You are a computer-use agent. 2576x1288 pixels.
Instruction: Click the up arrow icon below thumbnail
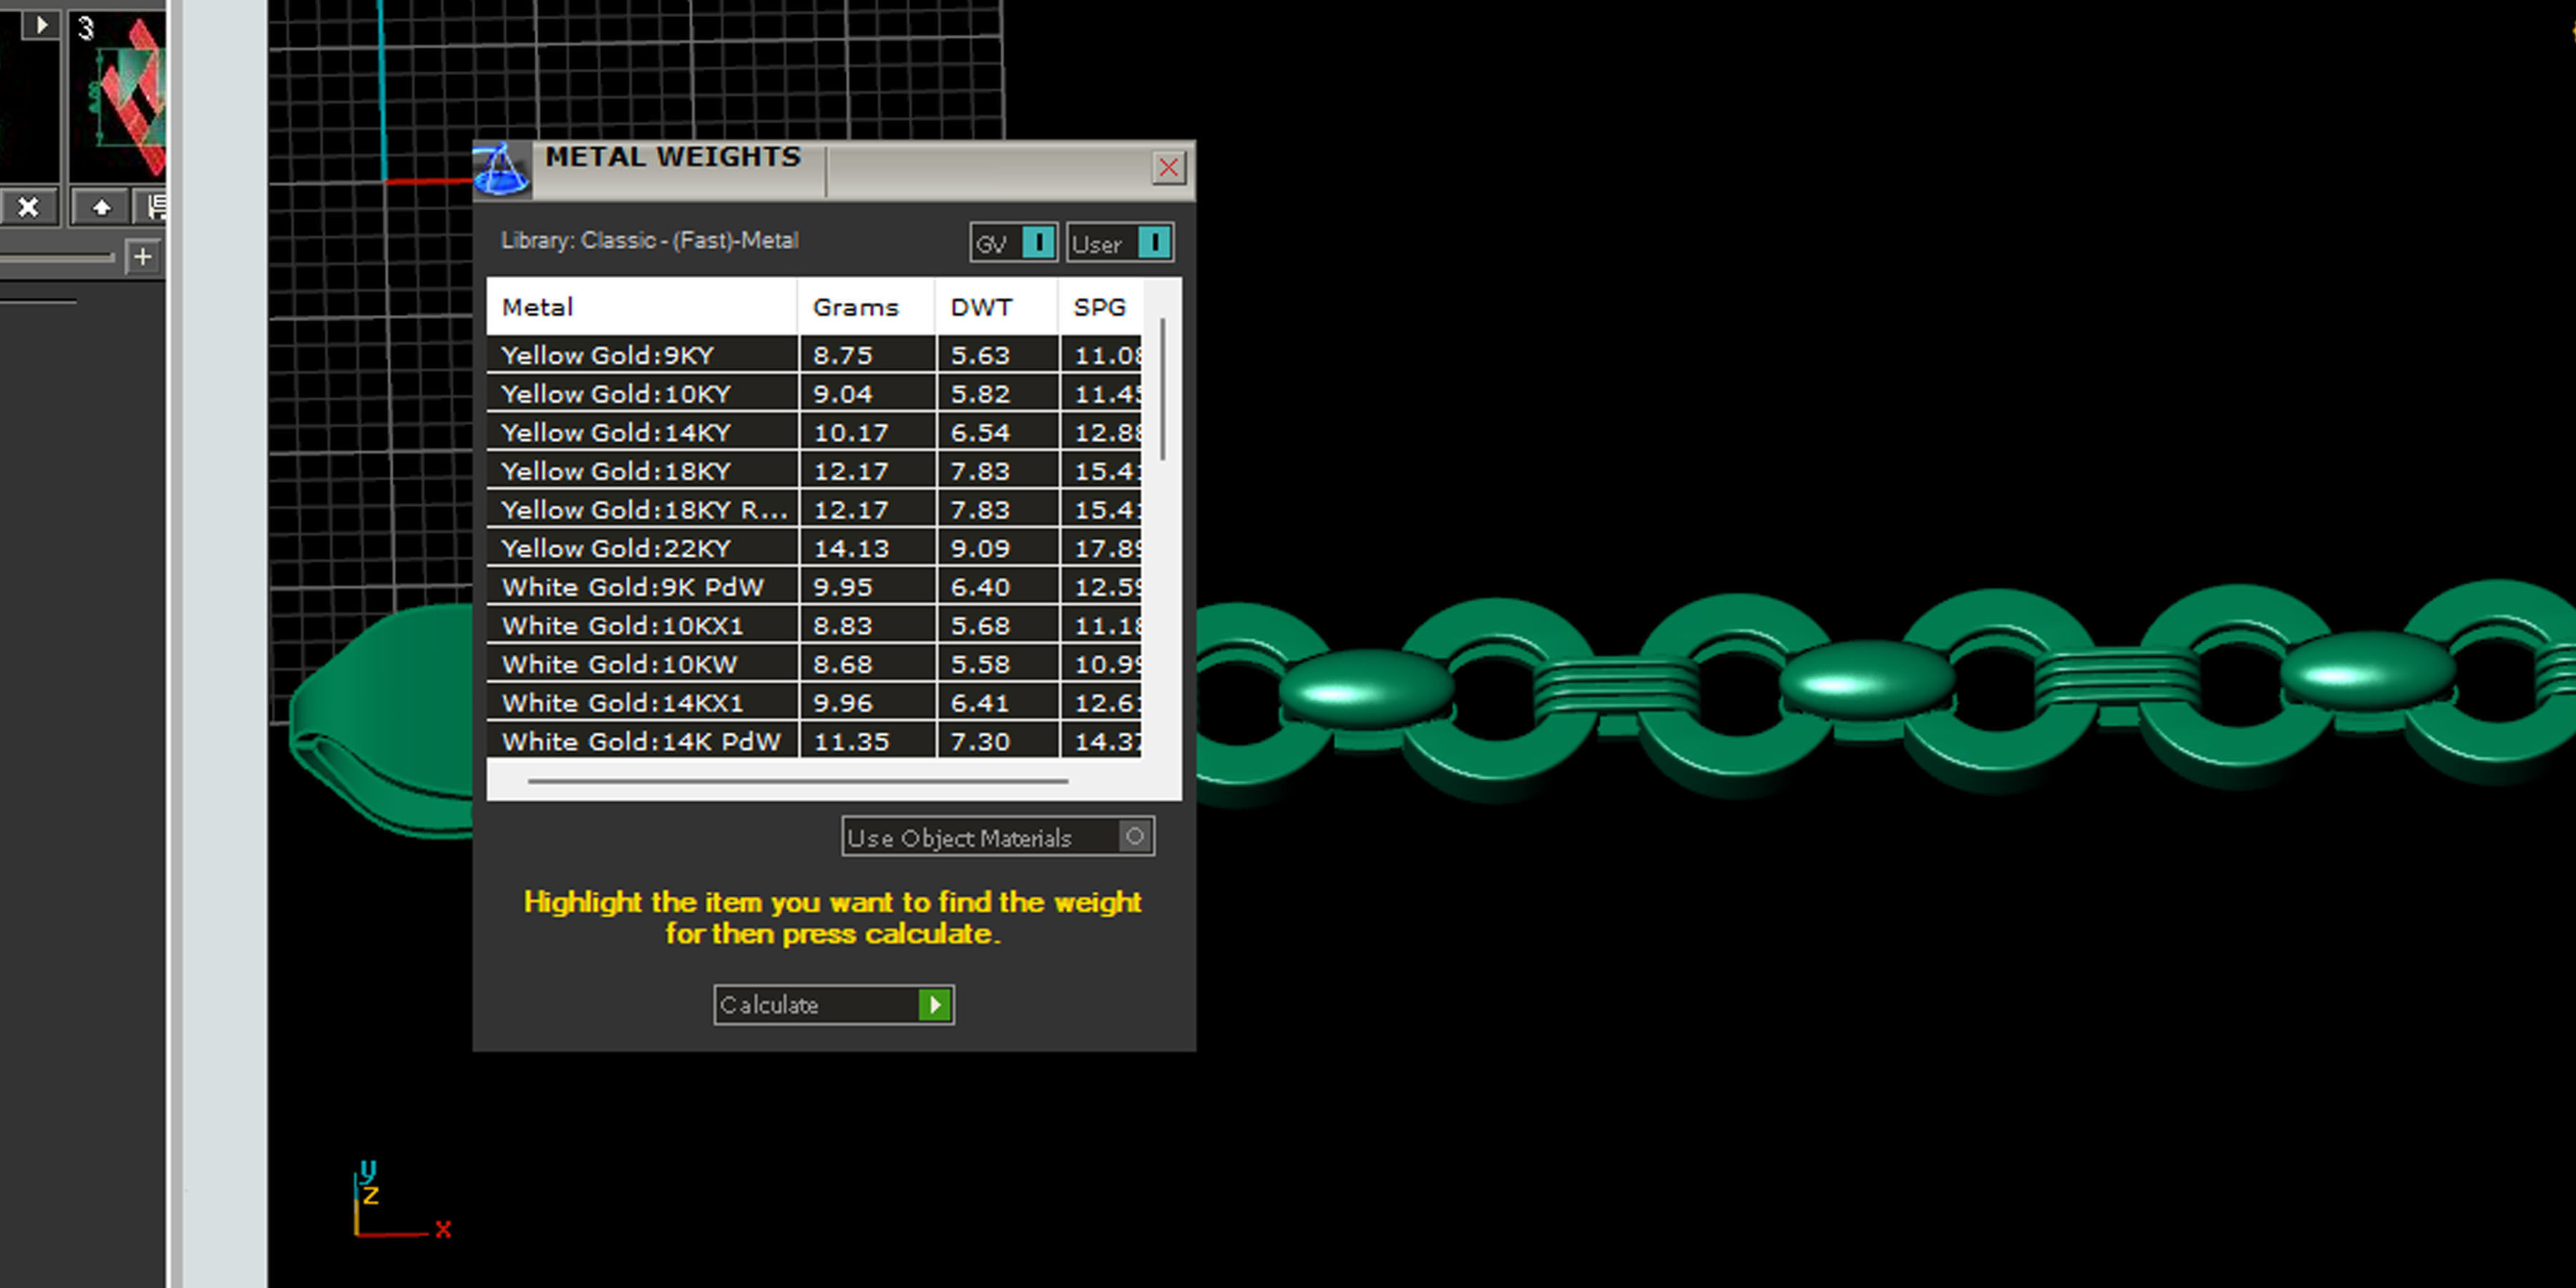(x=101, y=207)
